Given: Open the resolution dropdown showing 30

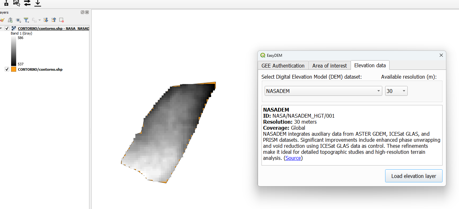Looking at the screenshot, I should pyautogui.click(x=396, y=91).
